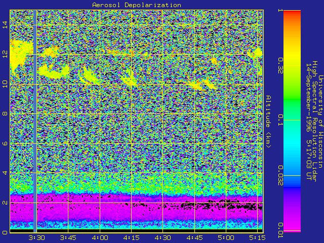The image size is (324, 243).
Task: Click "University of Wisconsin" caption text
Action: tap(320, 121)
